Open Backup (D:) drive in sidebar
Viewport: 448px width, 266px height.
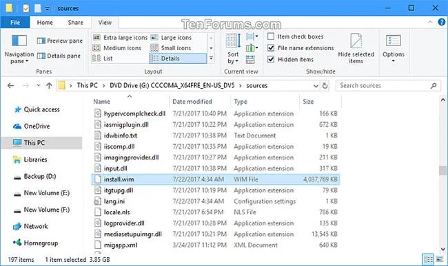click(35, 176)
